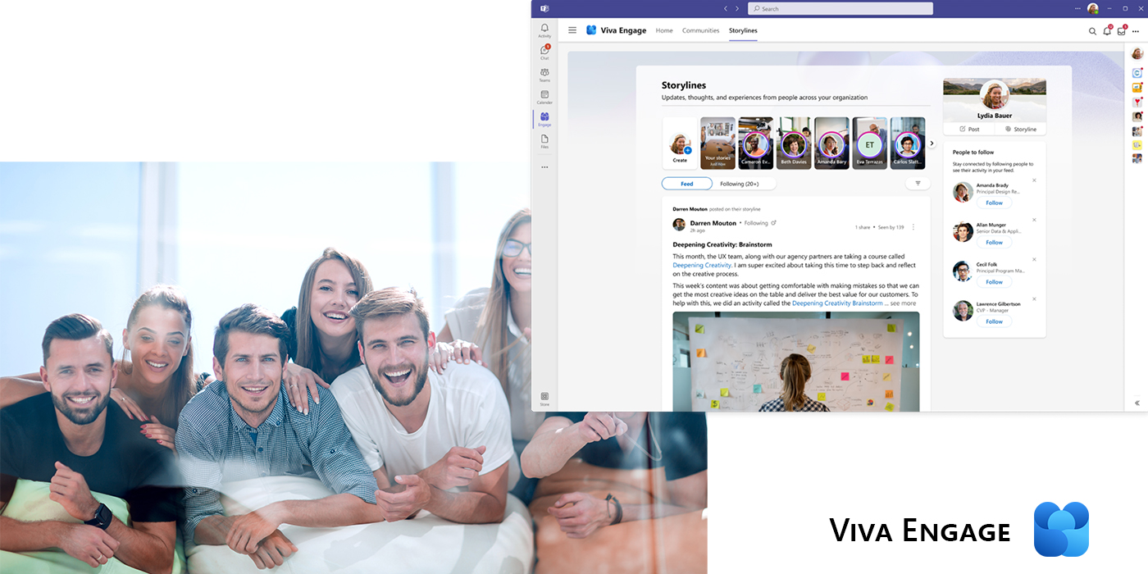1148x574 pixels.
Task: Open search magnifier in Viva Engage header
Action: 1092,31
